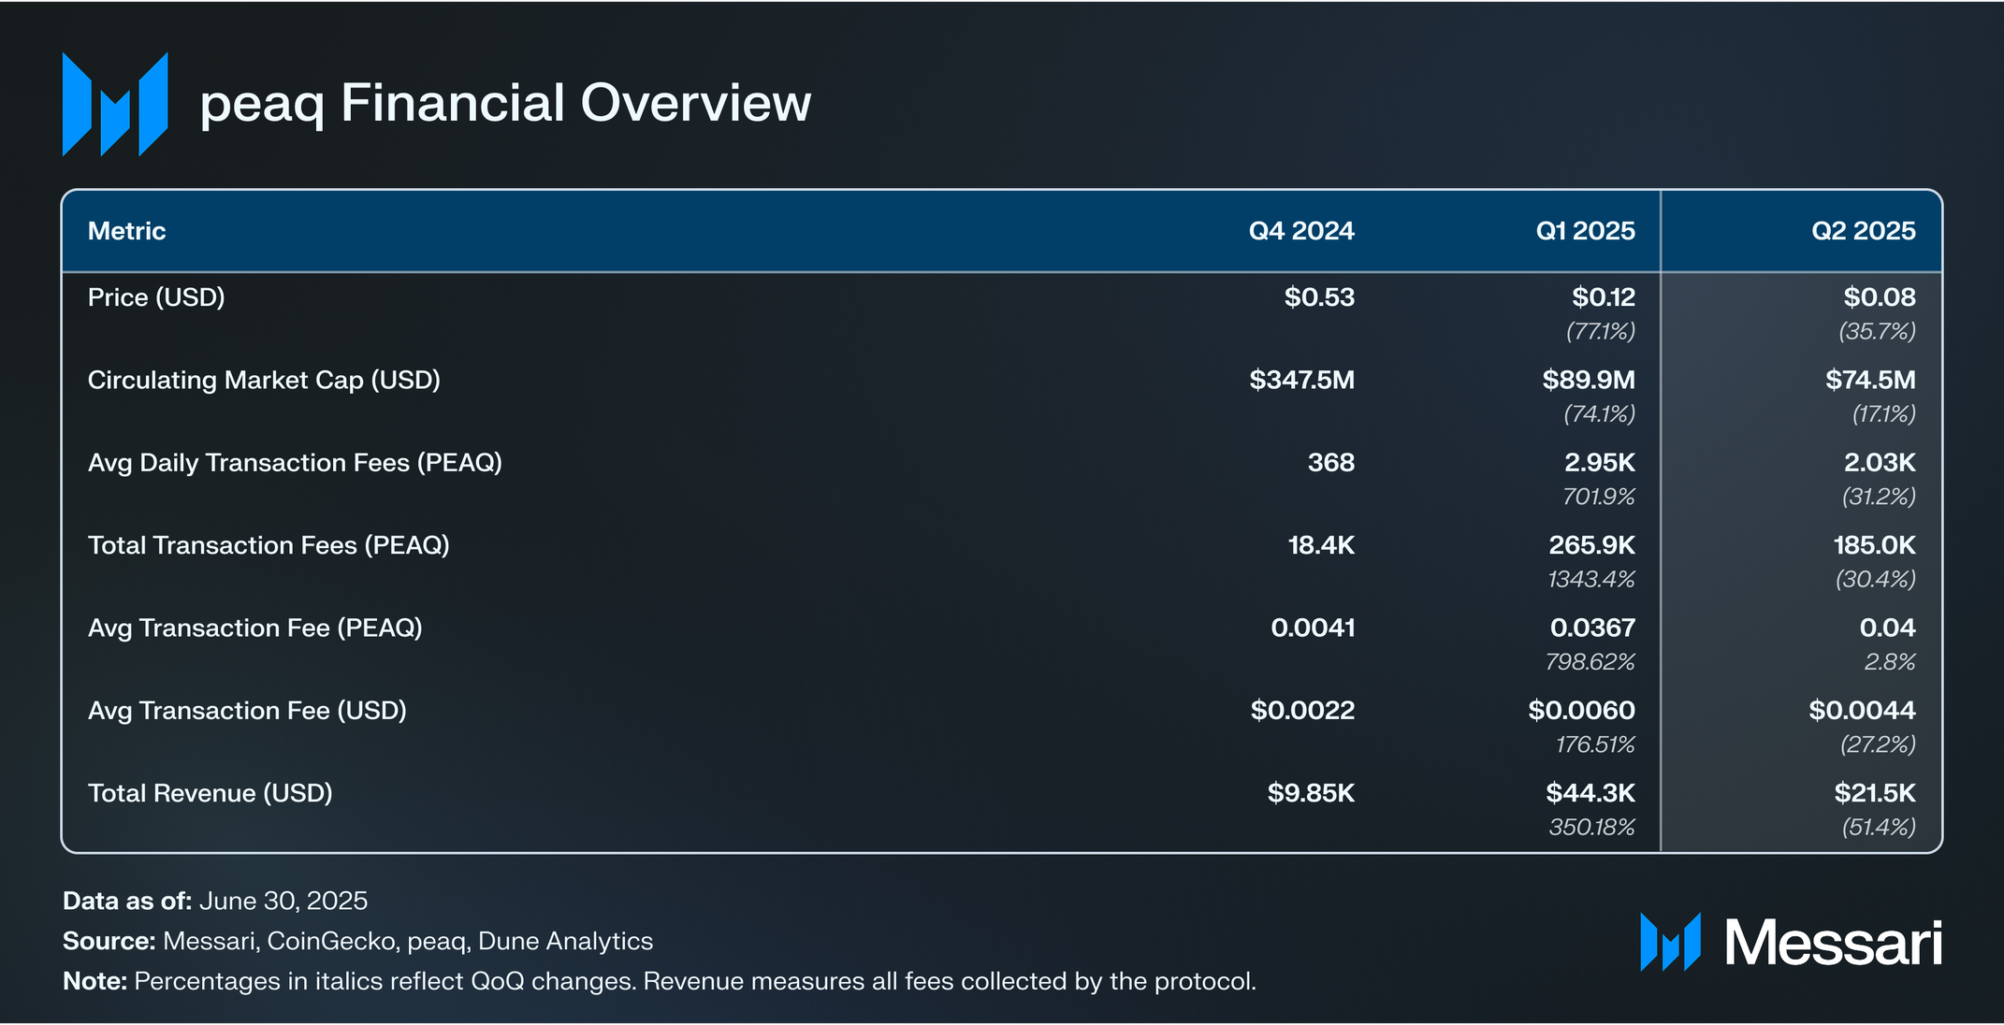
Task: Select the Avg Daily Transaction Fees row
Action: pyautogui.click(x=295, y=463)
